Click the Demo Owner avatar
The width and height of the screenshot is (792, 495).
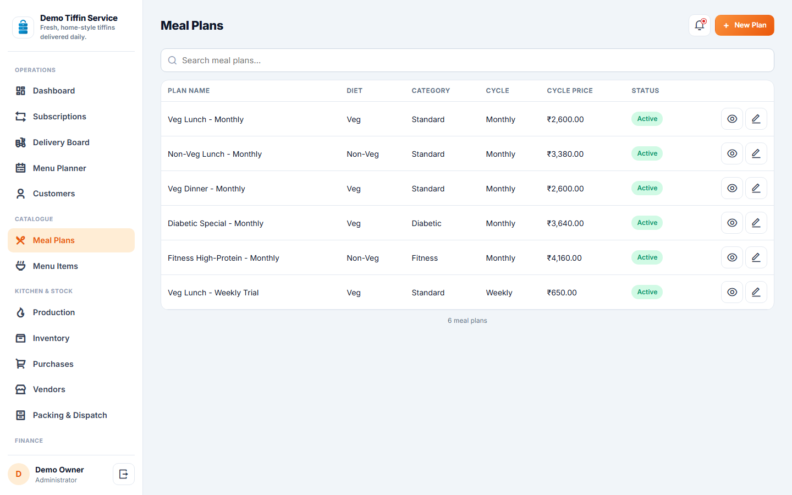pyautogui.click(x=19, y=474)
